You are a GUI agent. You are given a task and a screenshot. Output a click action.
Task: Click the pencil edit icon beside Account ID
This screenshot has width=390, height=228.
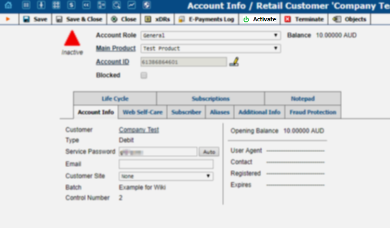pos(234,62)
